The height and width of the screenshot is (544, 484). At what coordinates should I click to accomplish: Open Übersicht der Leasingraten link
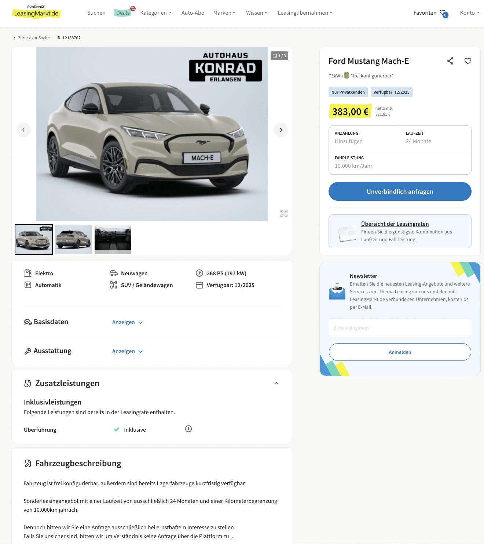(x=395, y=224)
